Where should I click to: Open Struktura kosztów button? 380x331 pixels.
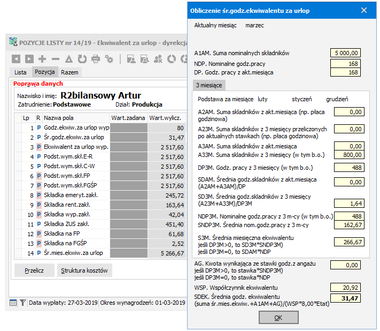(x=84, y=270)
